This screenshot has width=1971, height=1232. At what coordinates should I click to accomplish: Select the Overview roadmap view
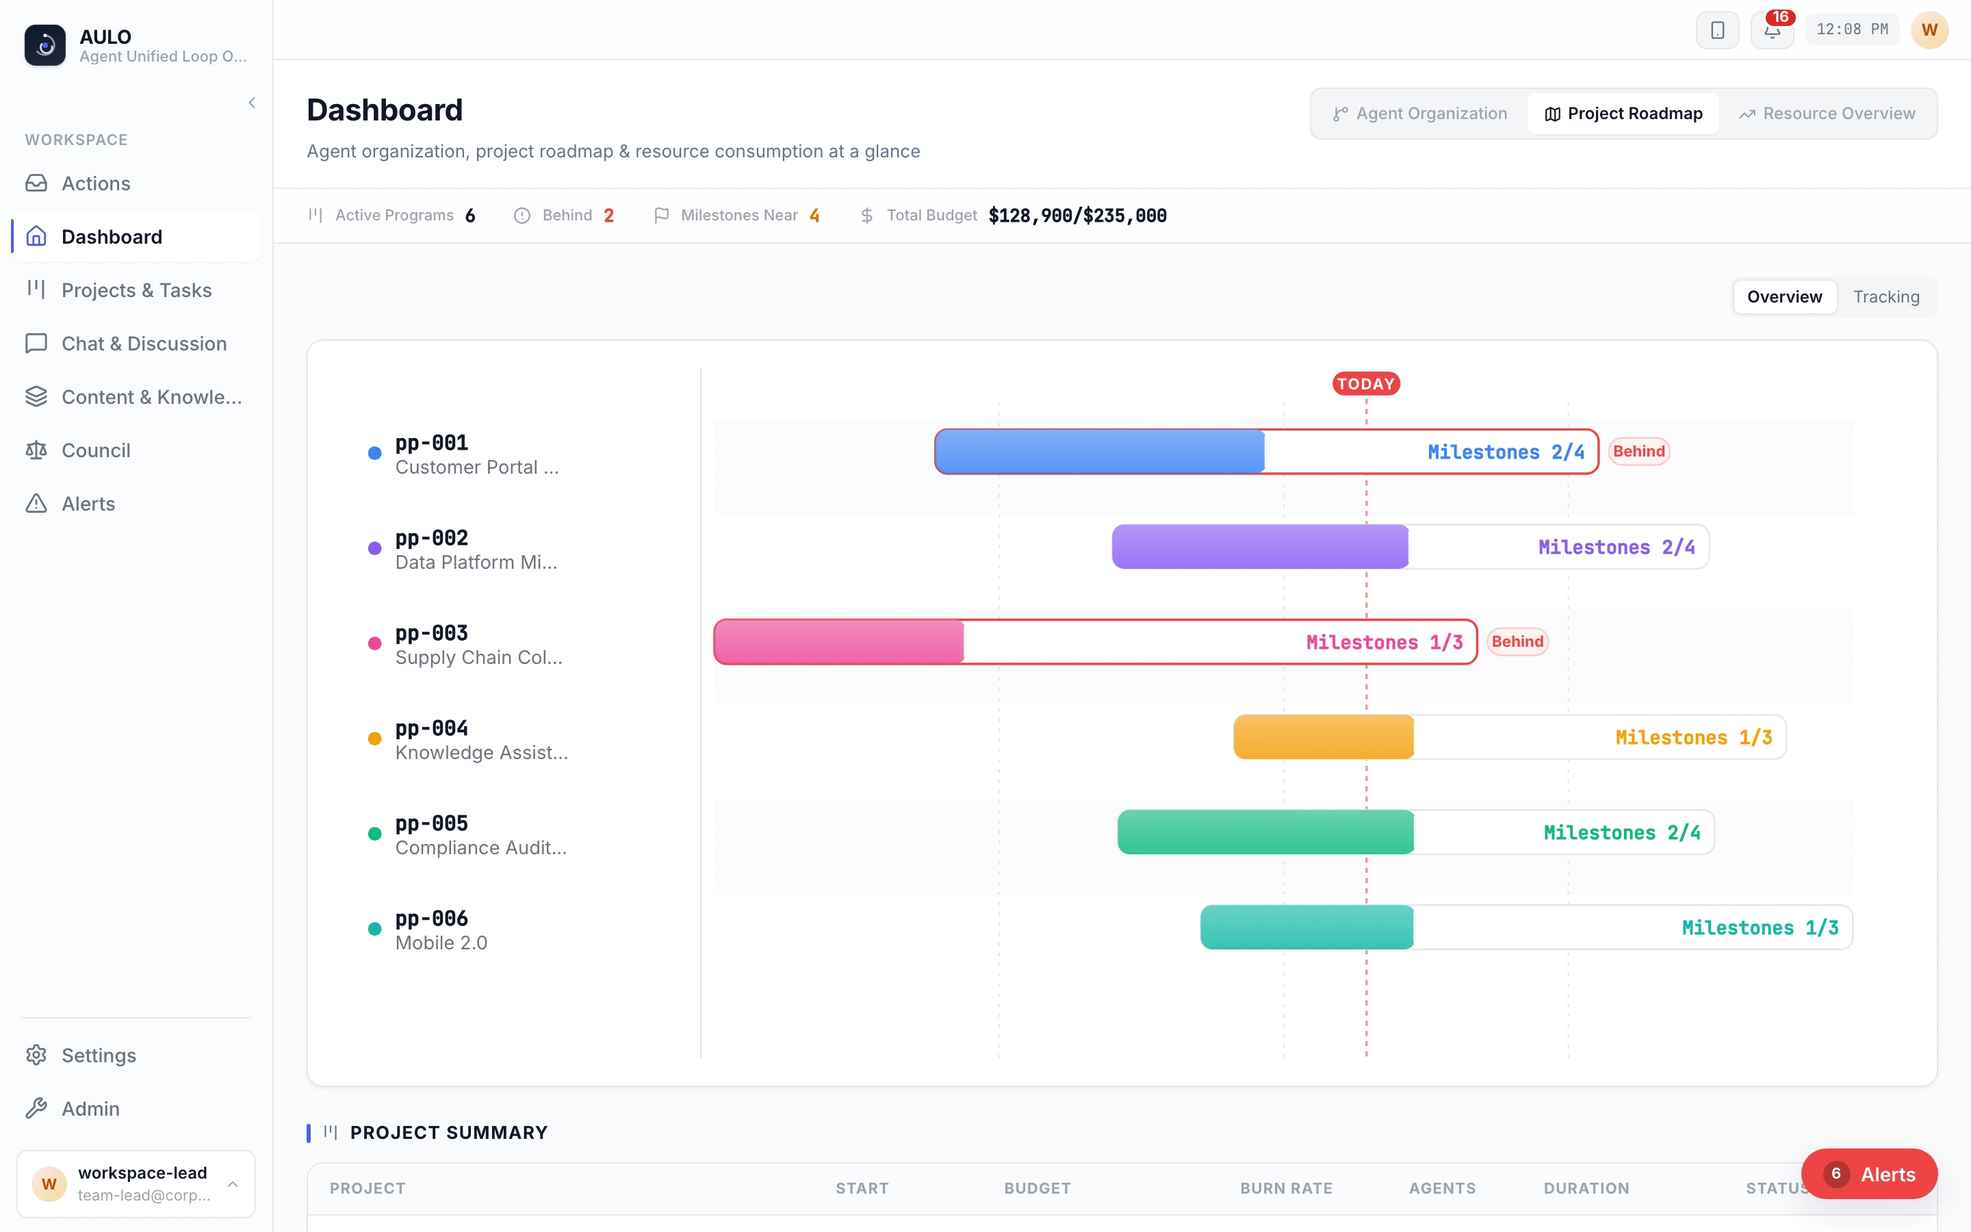point(1783,296)
